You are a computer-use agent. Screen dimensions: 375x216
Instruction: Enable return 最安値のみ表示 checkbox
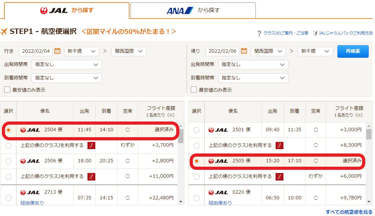coord(194,89)
